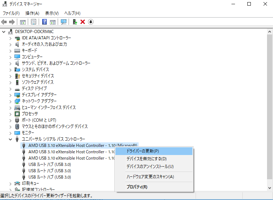Click the DESKTOP-ODCRM8C computer icon
273x200 pixels.
[x=11, y=32]
